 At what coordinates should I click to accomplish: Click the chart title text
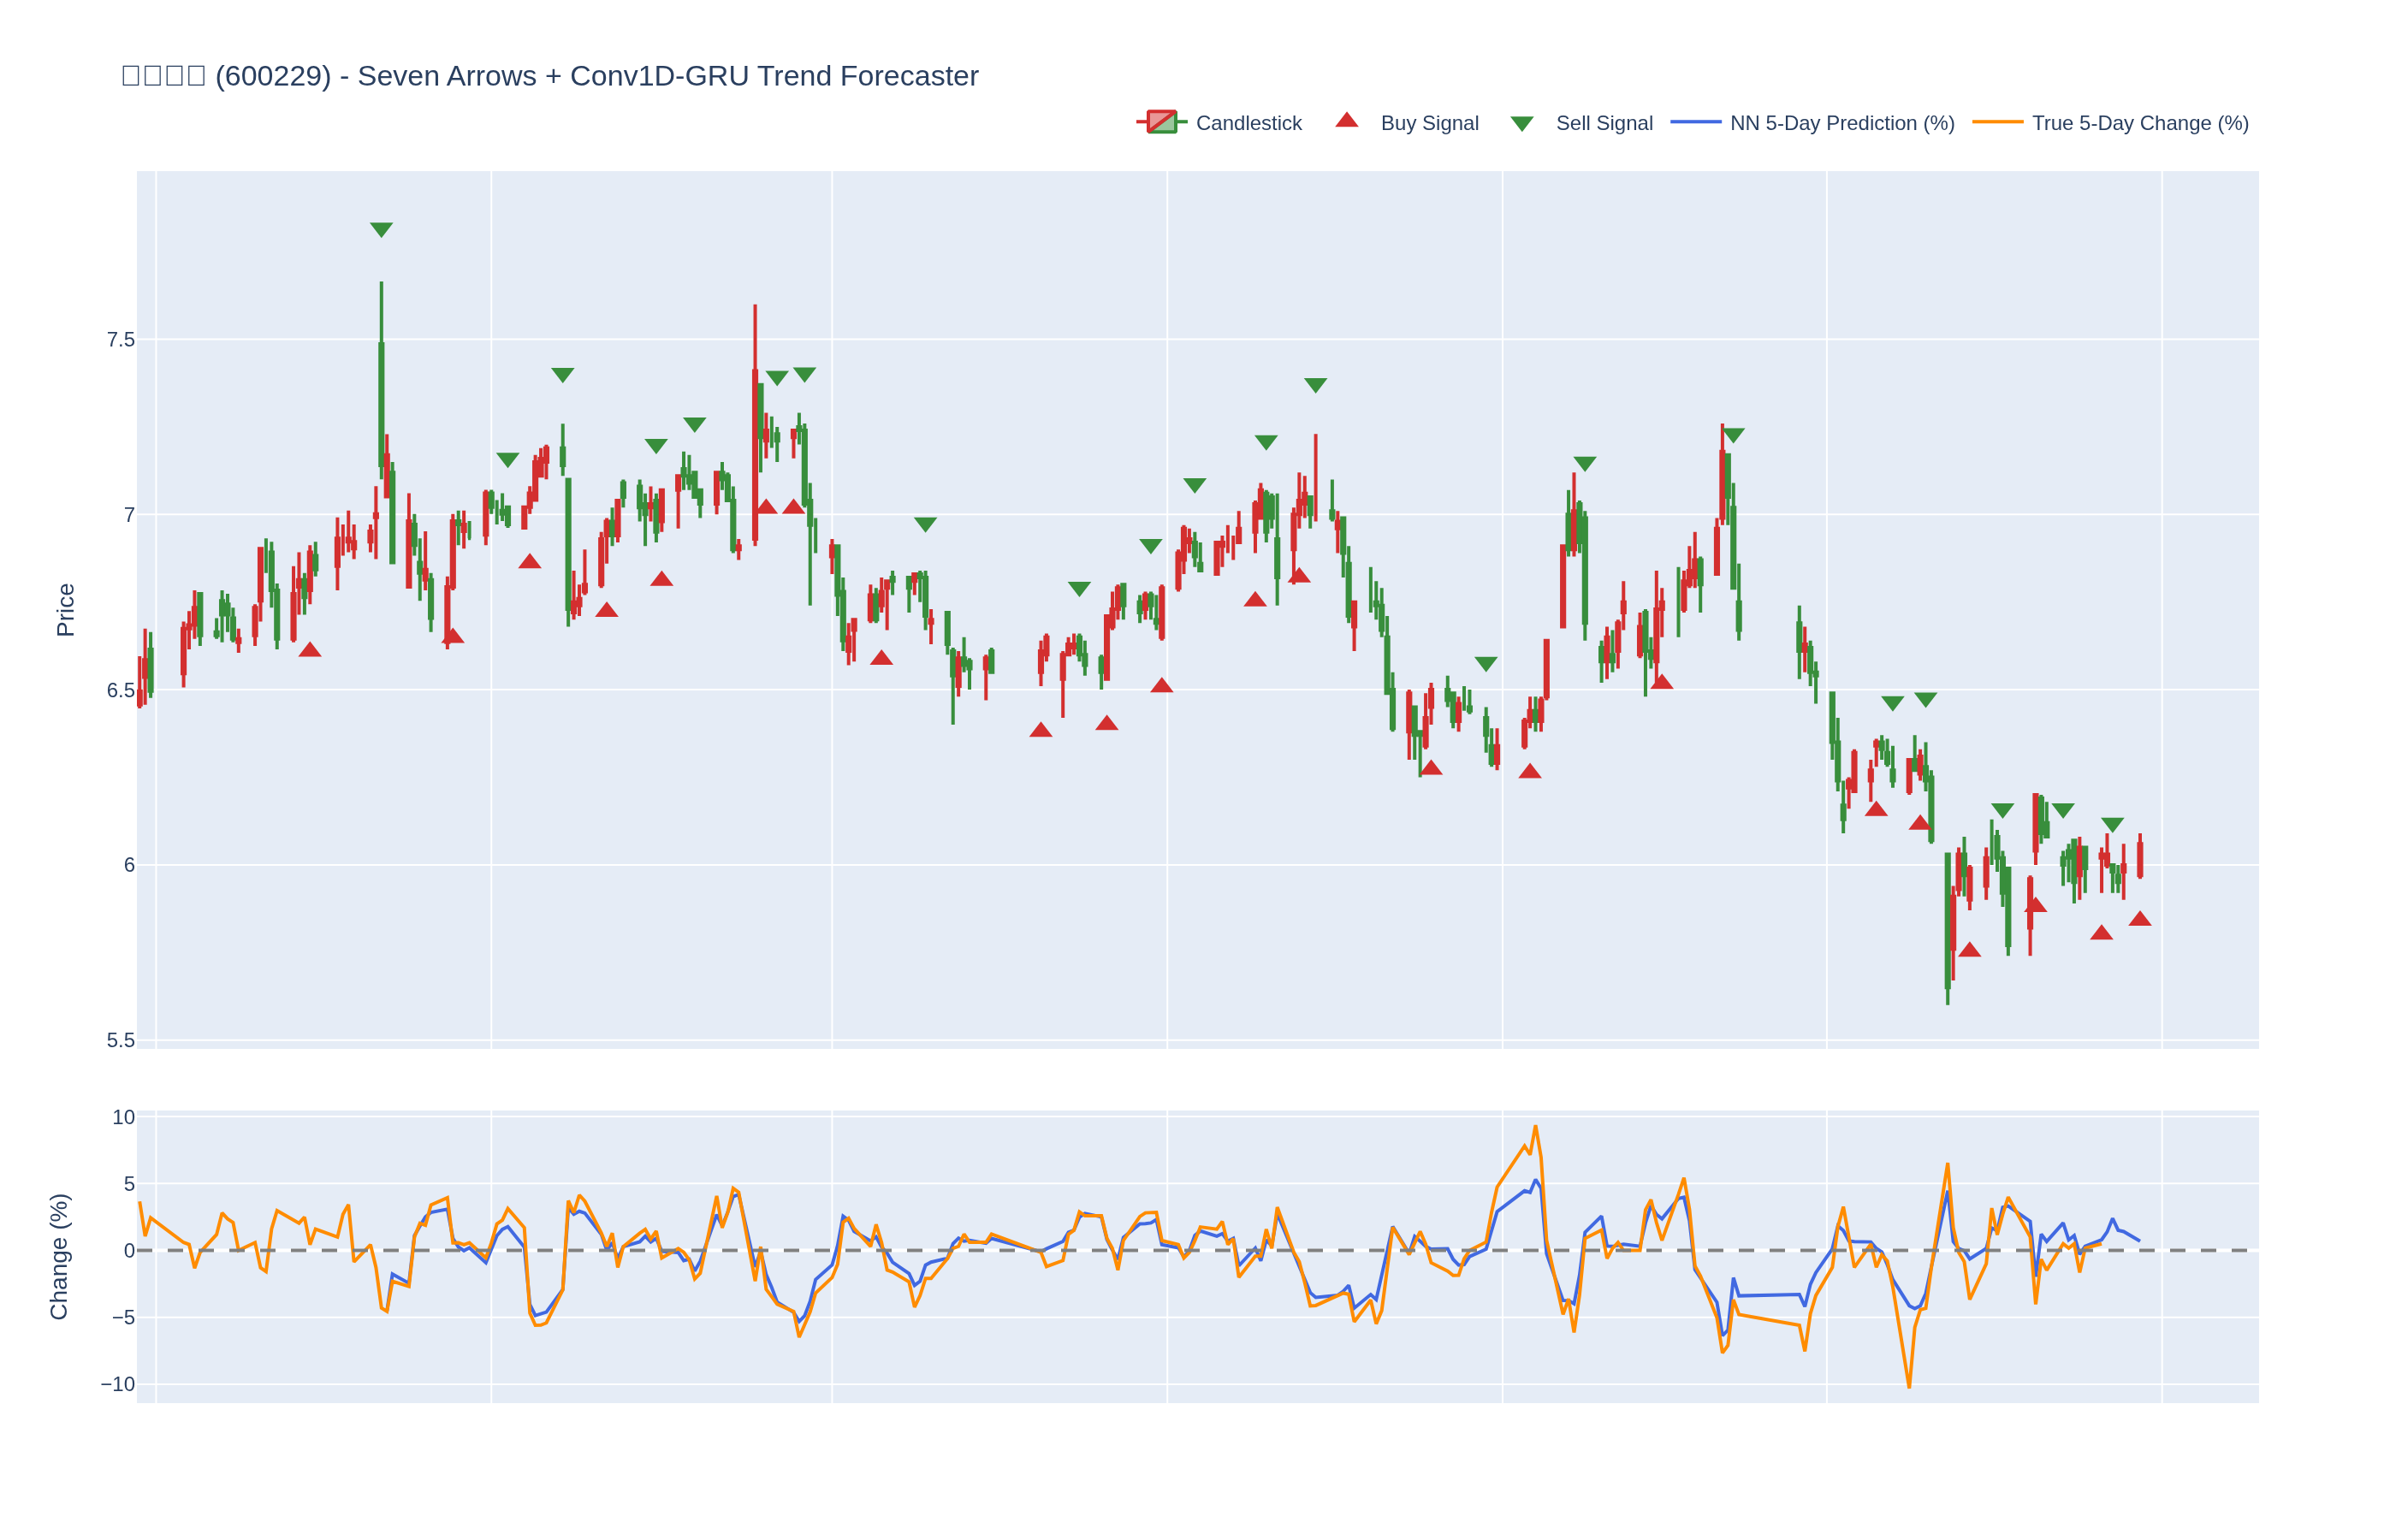pos(549,76)
